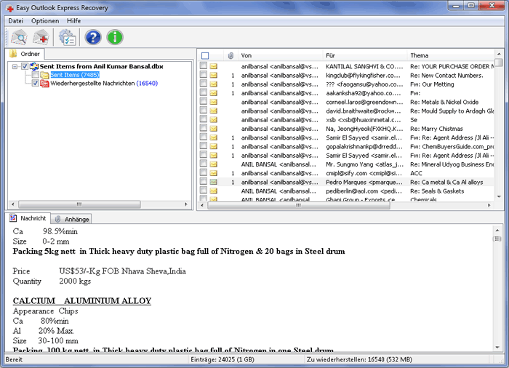Viewport: 509px width, 368px height.
Task: Switch to the Ordner tab
Action: (25, 54)
